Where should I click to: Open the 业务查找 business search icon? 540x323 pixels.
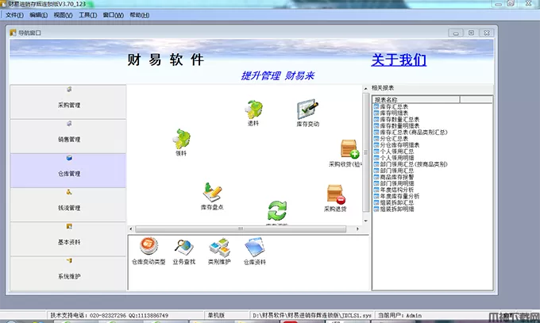click(184, 251)
